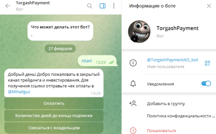Image resolution: width=216 pixels, height=134 pixels.
Task: Click the /start command message
Action: (87, 61)
